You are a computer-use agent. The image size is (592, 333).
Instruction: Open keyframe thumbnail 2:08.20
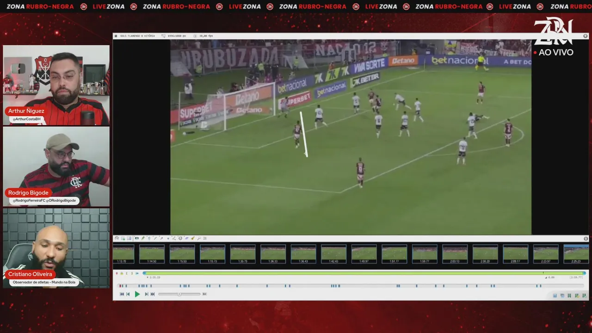[485, 254]
